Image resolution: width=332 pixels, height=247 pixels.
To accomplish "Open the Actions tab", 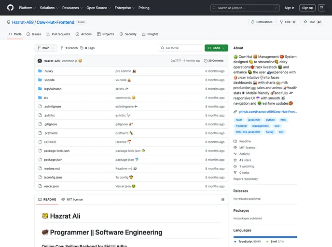I will coord(83,34).
